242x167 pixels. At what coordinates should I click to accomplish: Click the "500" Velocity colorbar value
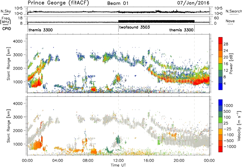(227, 111)
